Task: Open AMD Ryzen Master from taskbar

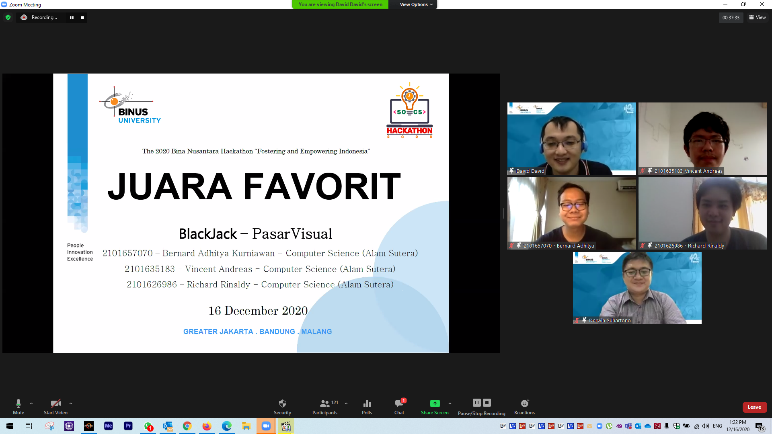Action: pyautogui.click(x=89, y=426)
